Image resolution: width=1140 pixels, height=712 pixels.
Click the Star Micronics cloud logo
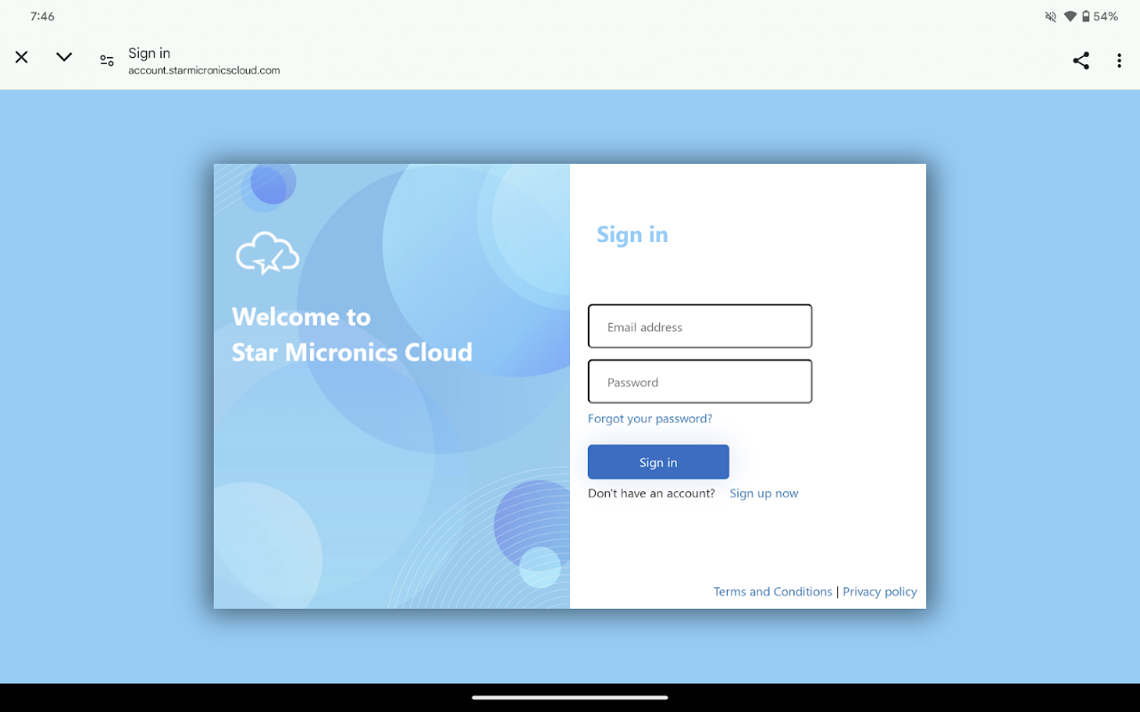pos(267,253)
